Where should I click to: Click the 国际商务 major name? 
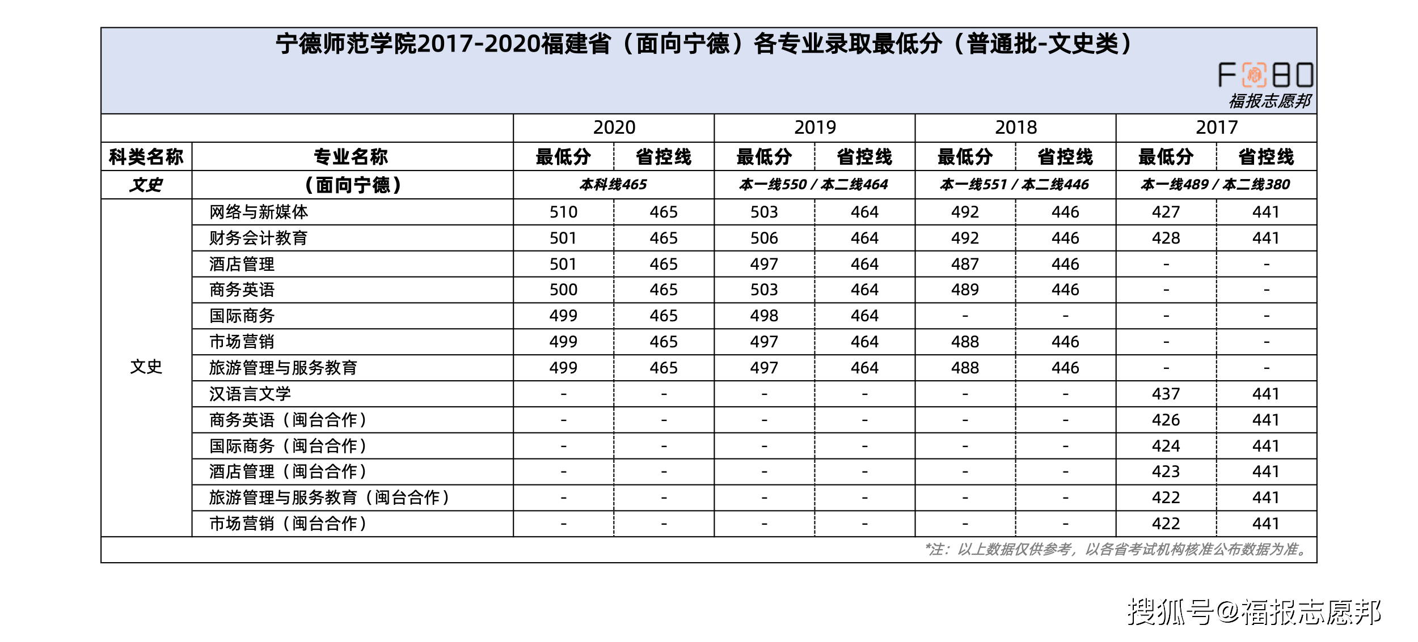242,316
